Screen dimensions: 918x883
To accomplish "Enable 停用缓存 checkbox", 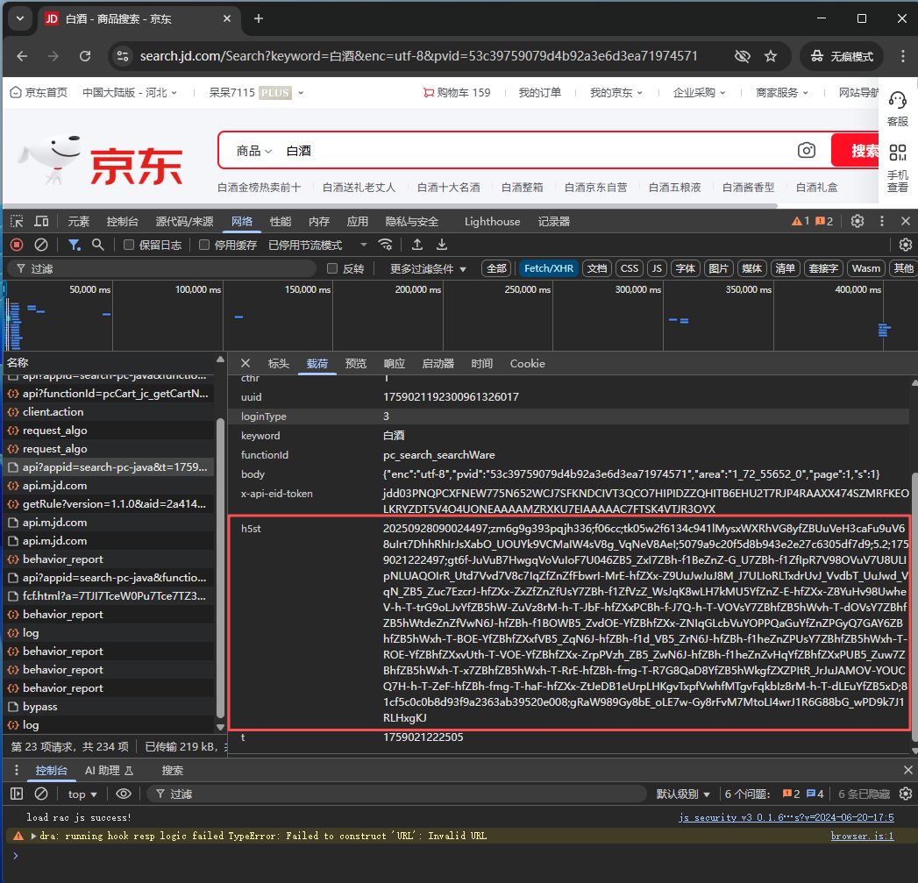I will [204, 245].
